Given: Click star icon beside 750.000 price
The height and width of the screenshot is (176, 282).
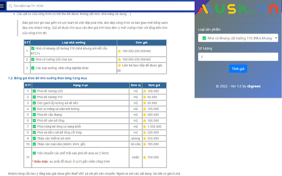Looking at the screenshot, I should coord(145,158).
